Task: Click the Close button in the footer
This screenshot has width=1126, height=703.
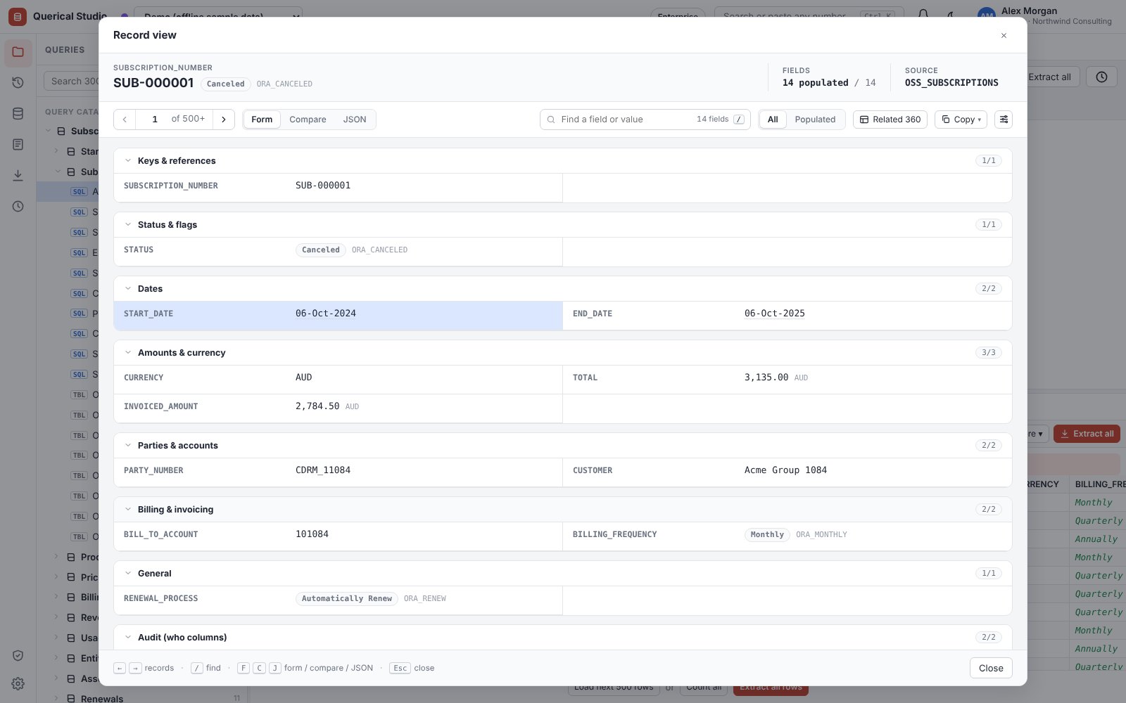Action: [x=991, y=668]
